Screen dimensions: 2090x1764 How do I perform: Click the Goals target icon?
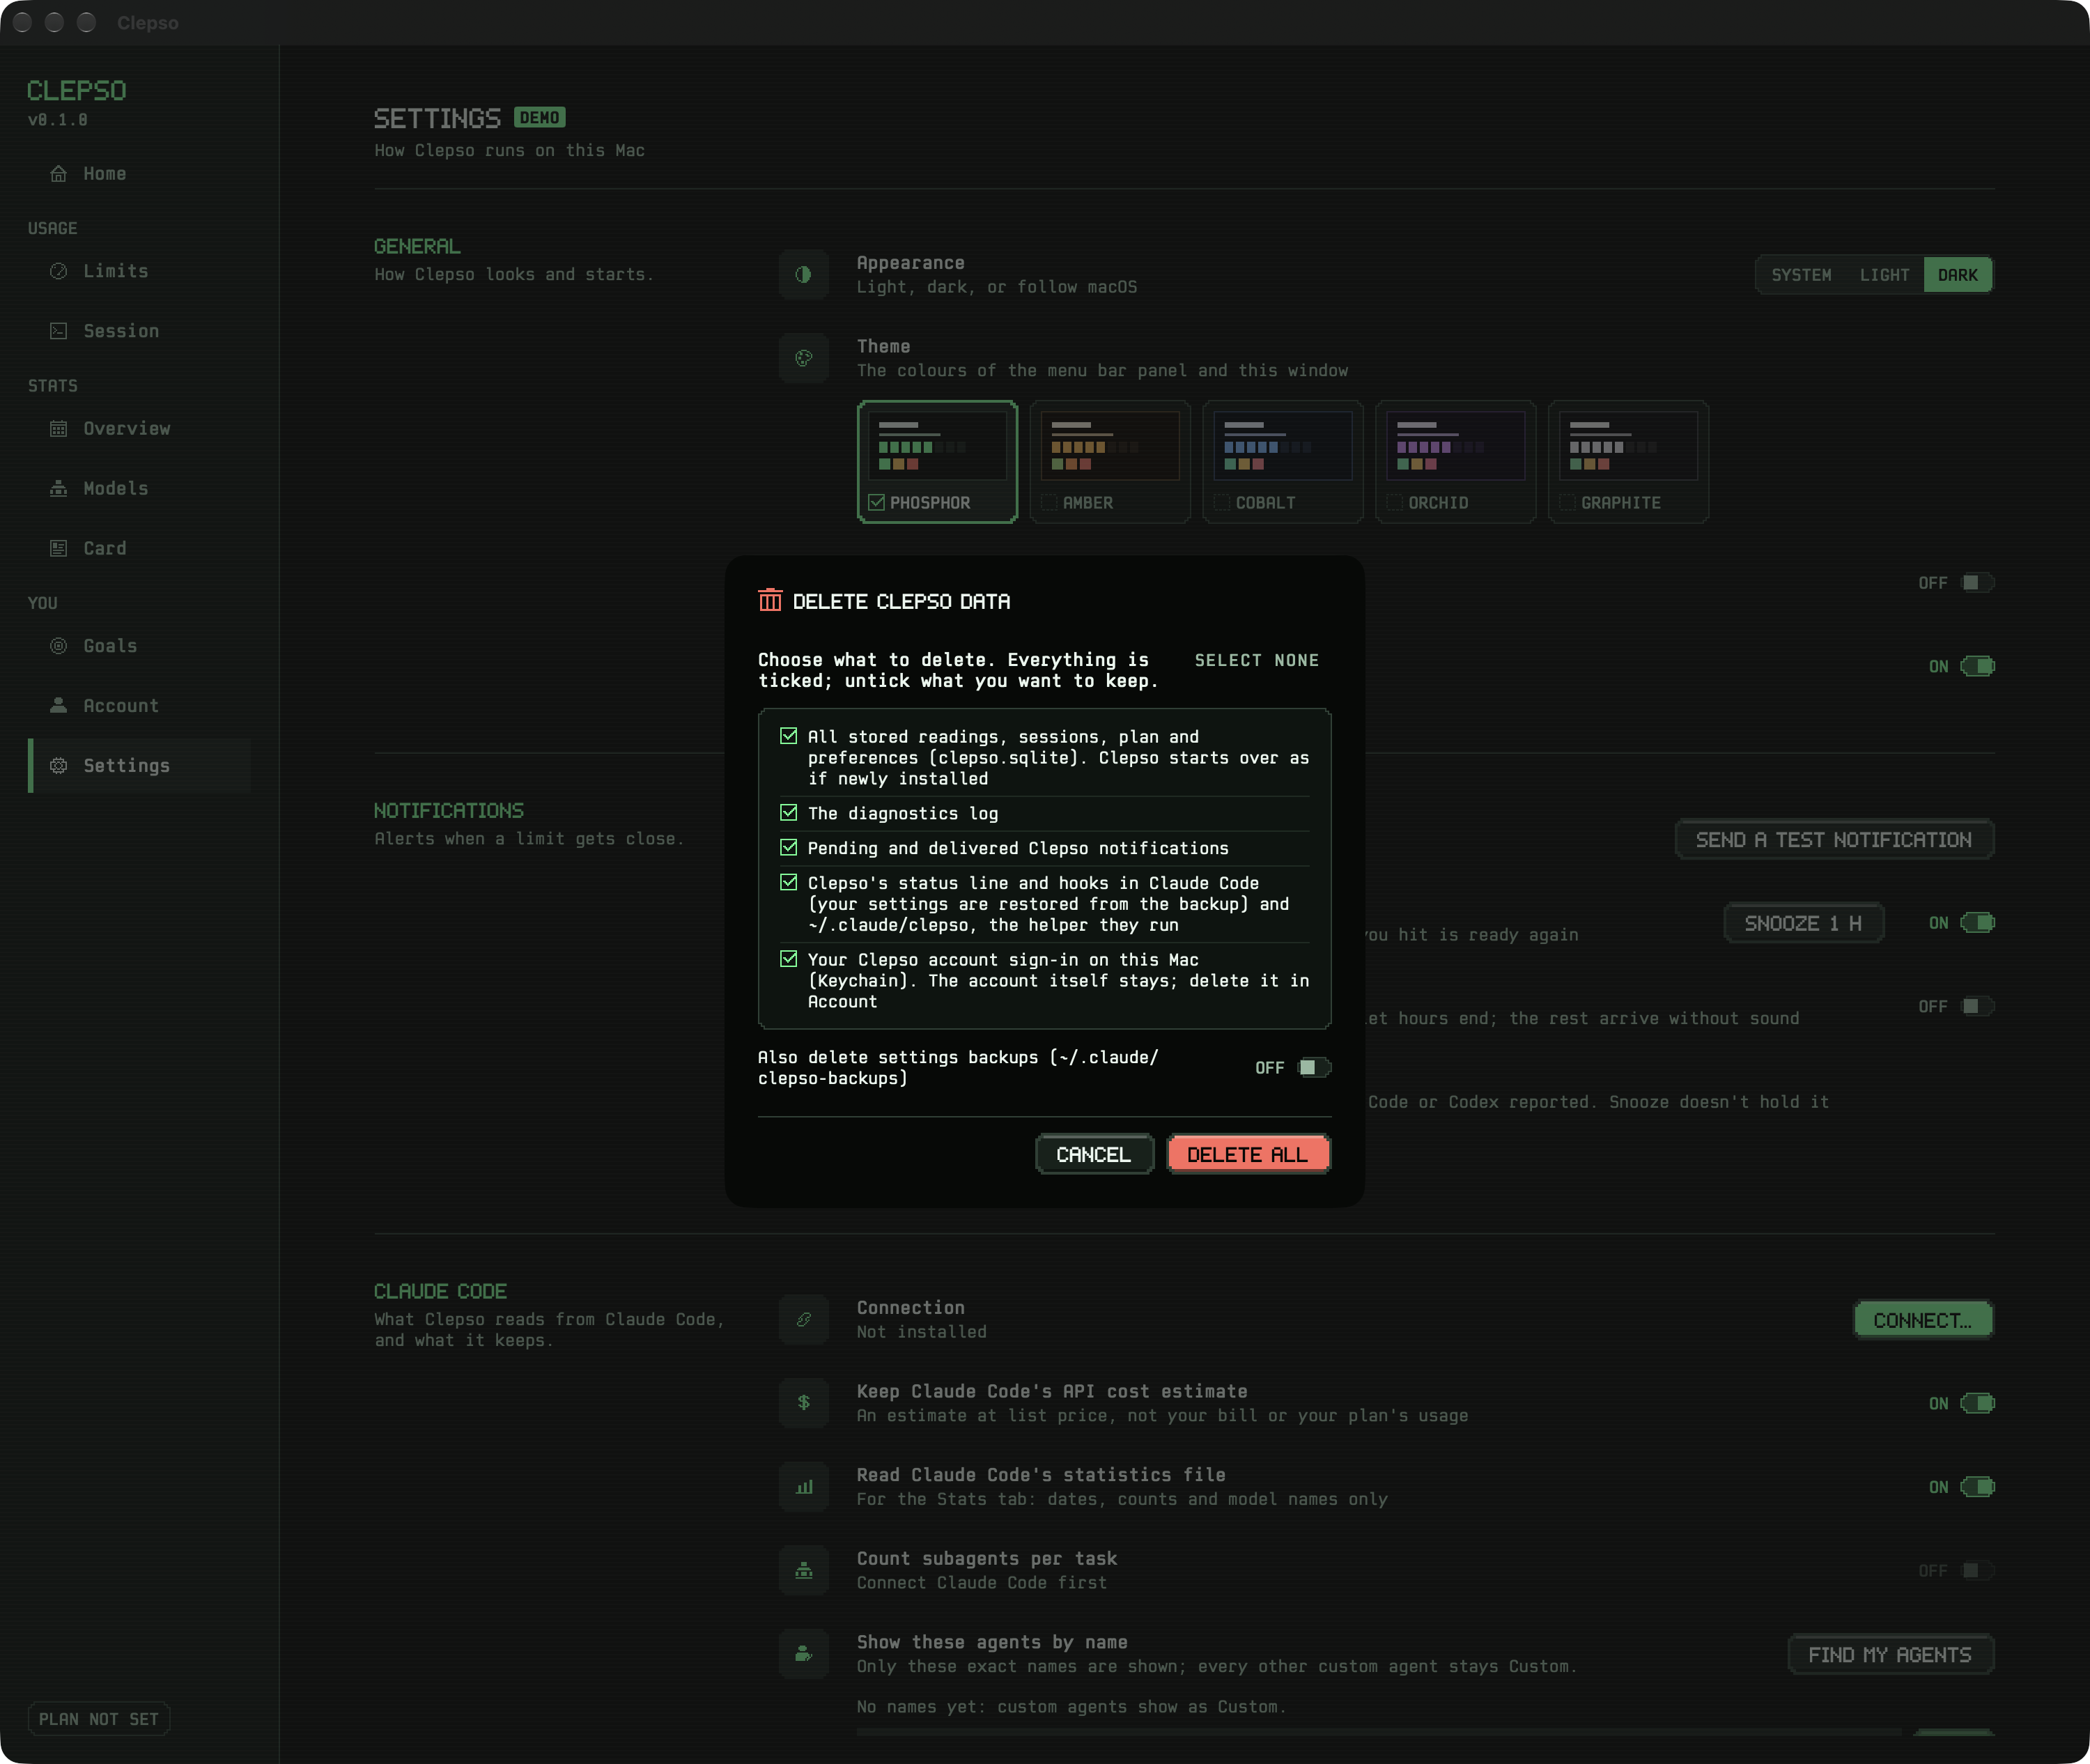coord(59,646)
